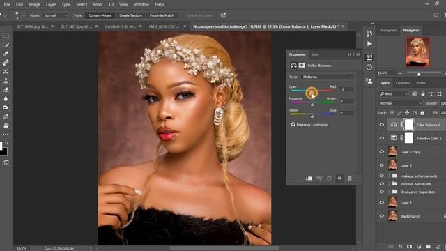The height and width of the screenshot is (251, 446).
Task: Select the Eraser tool
Action: click(x=6, y=90)
